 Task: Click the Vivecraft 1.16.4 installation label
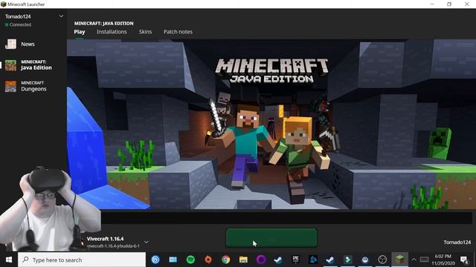point(105,239)
